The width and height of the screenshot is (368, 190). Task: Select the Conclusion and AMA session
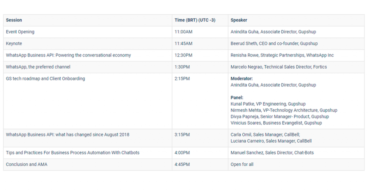pos(27,164)
